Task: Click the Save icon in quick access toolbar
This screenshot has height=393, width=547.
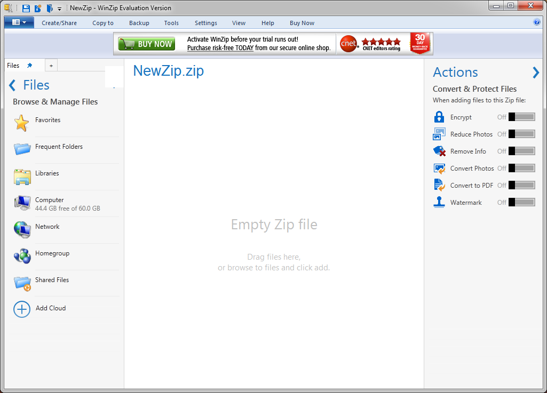Action: pos(26,8)
